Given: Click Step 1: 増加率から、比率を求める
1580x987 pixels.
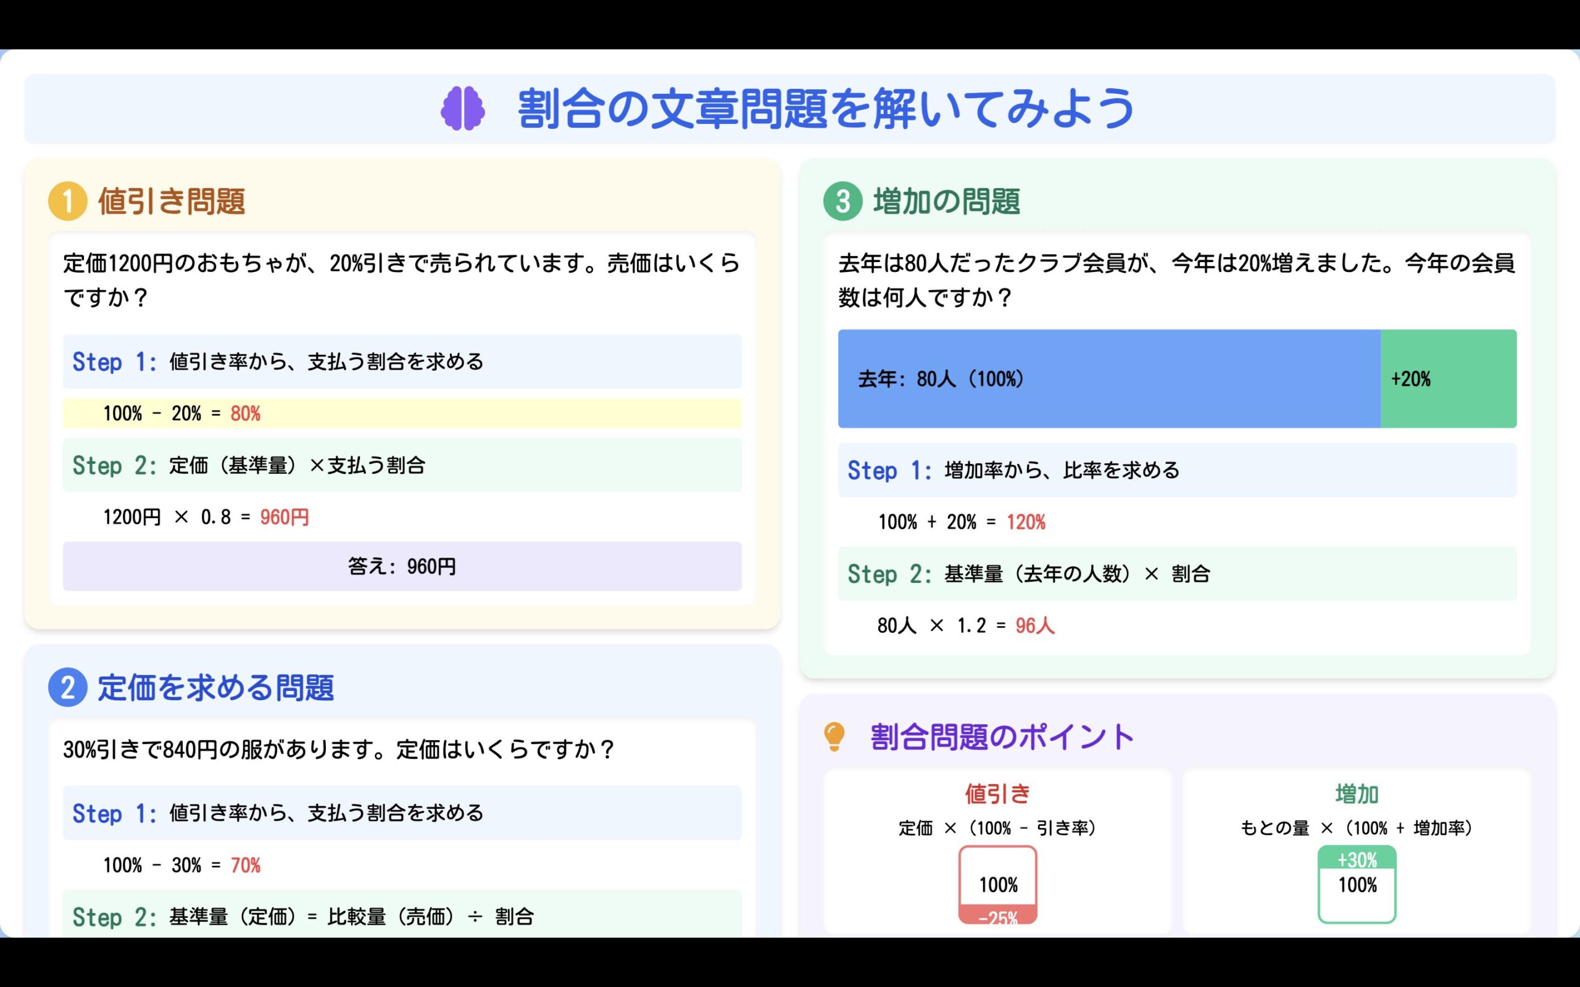Looking at the screenshot, I should point(1177,470).
